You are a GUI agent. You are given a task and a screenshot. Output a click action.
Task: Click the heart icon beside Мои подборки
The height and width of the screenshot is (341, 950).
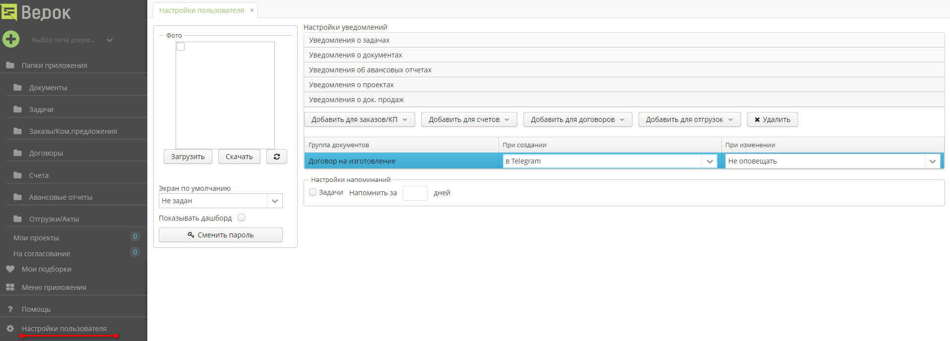pos(10,269)
